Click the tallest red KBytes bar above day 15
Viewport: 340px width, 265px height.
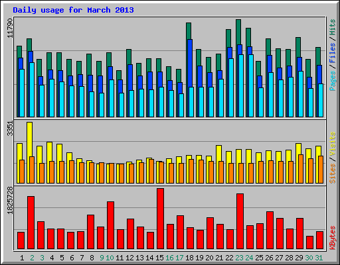tap(161, 219)
